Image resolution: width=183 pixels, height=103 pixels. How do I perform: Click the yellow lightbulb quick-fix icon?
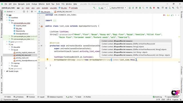(x=47, y=60)
